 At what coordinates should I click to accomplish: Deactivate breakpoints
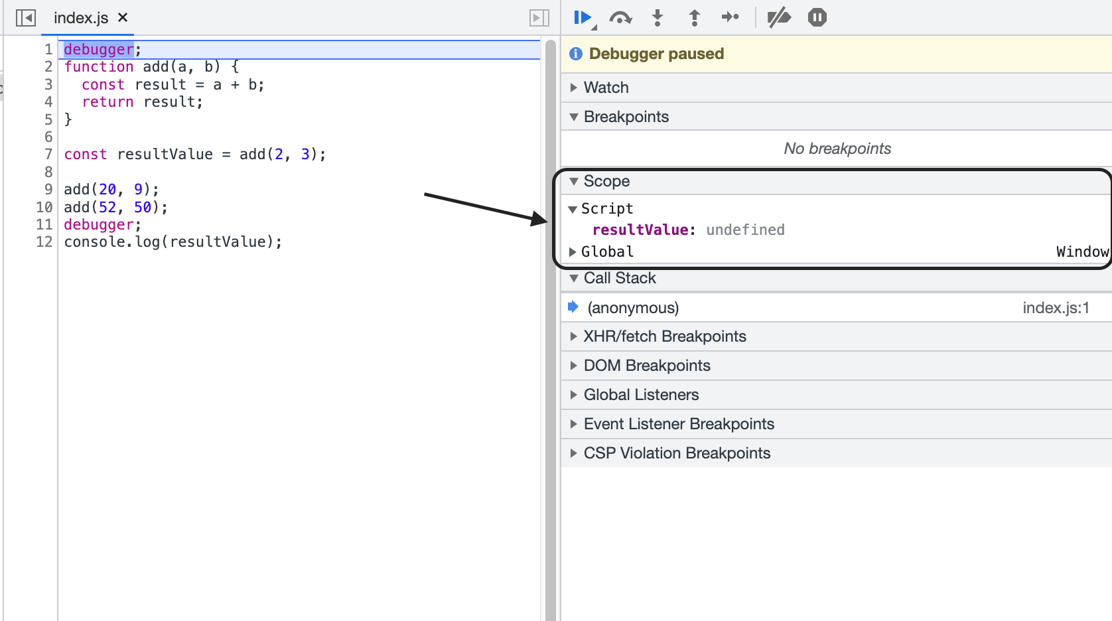(x=779, y=18)
